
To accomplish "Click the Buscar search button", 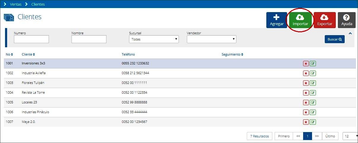I will click(335, 39).
